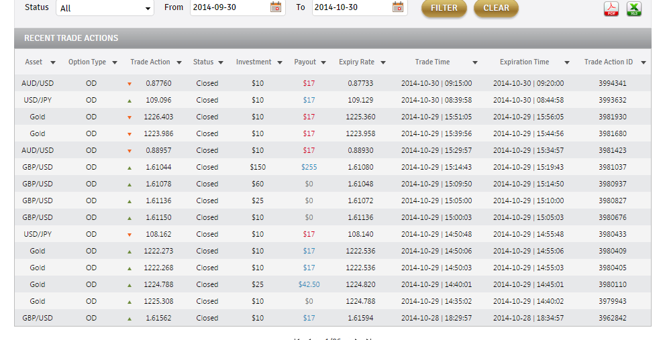Sort by Trade Action ID column arrow

[644, 63]
